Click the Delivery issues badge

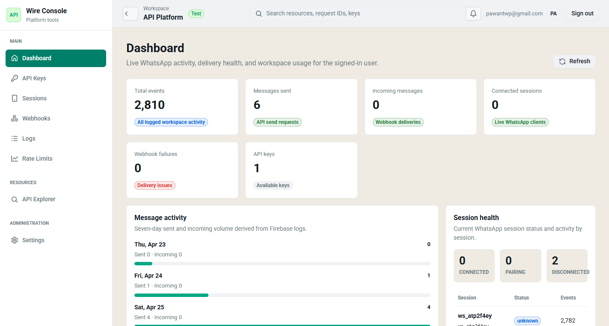point(155,185)
